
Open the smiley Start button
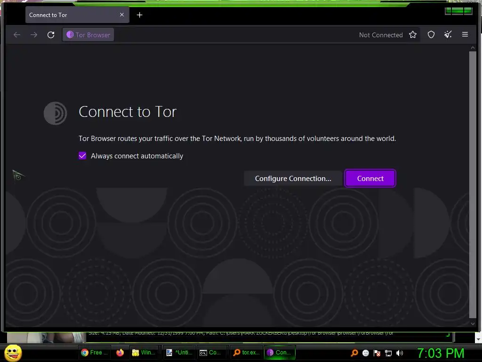point(13,353)
